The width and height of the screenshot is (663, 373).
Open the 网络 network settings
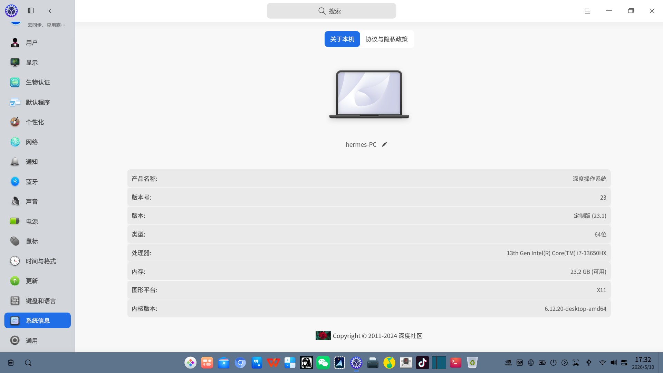point(37,142)
